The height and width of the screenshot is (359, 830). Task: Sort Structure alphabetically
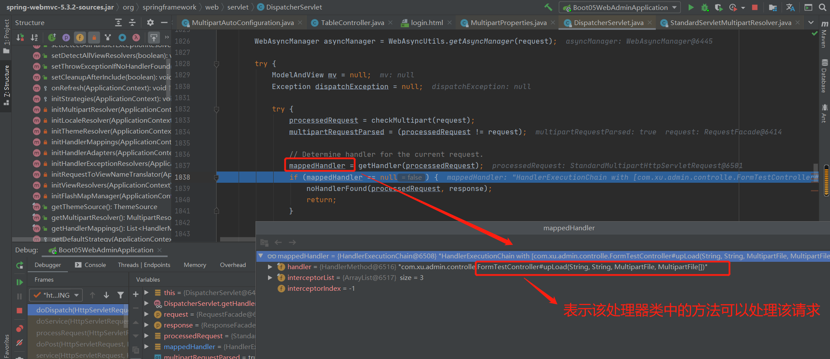34,38
